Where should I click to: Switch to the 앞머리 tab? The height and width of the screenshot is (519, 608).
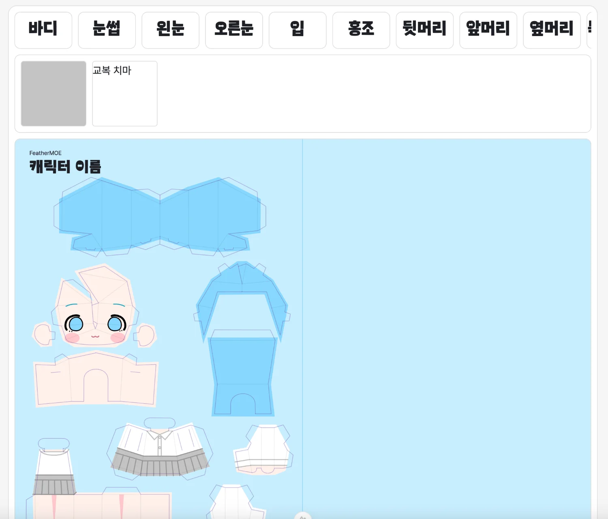point(488,30)
